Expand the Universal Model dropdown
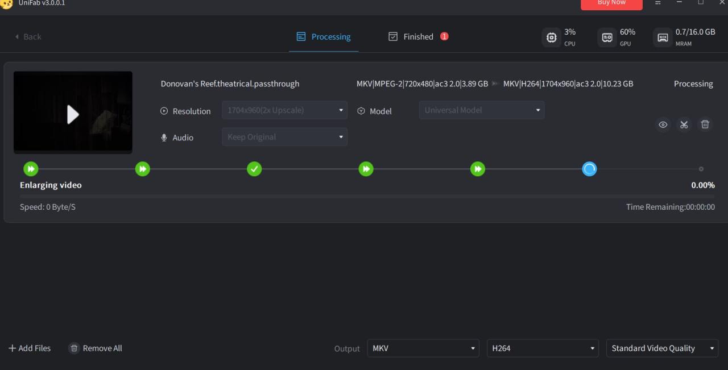The width and height of the screenshot is (728, 370). tap(481, 110)
